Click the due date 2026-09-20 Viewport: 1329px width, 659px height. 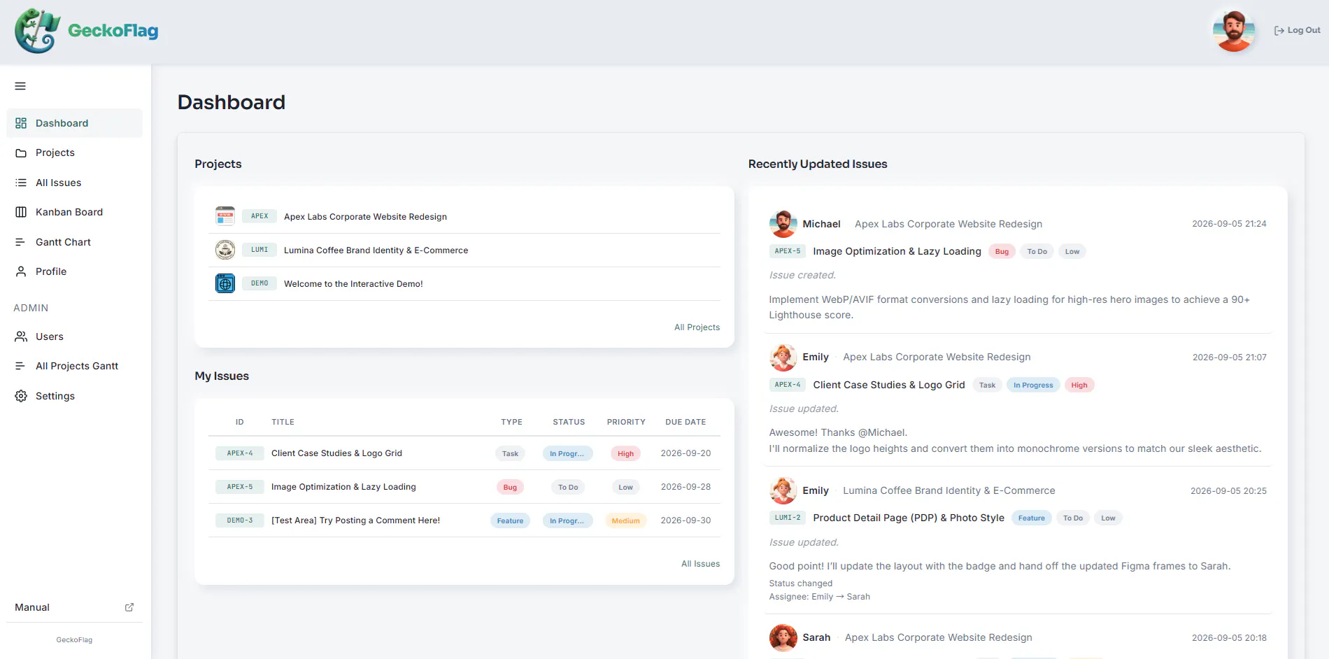(x=685, y=453)
